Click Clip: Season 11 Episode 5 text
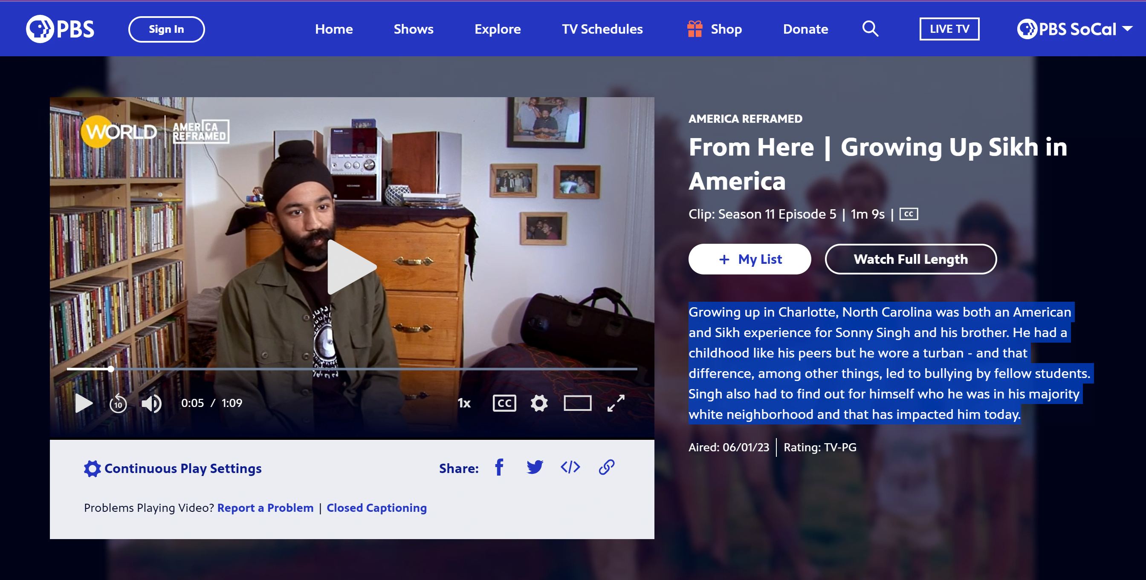Viewport: 1146px width, 580px height. (762, 214)
